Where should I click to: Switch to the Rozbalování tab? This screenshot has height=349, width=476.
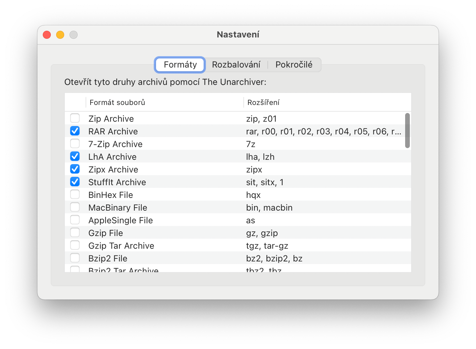(236, 65)
